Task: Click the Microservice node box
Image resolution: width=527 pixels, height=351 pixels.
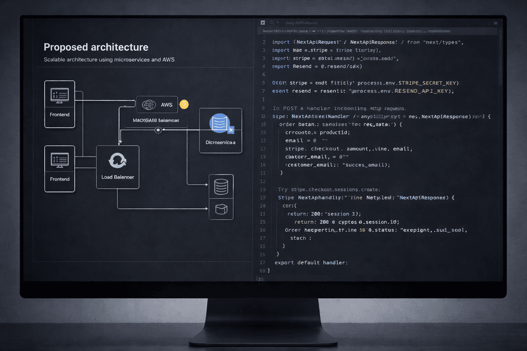Action: pyautogui.click(x=220, y=130)
